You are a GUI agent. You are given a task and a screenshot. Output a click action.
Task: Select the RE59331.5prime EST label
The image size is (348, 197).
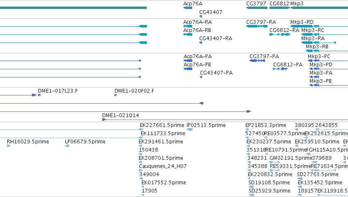[x=290, y=166]
